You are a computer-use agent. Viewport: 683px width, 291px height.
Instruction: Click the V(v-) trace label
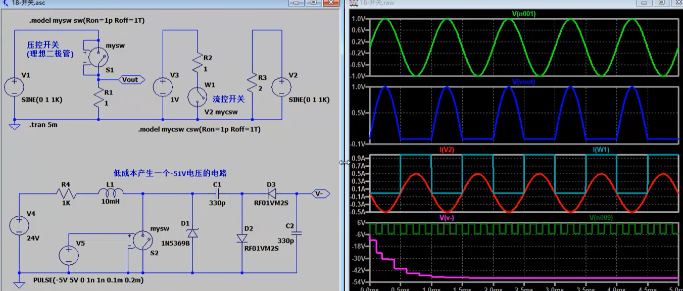tap(447, 218)
